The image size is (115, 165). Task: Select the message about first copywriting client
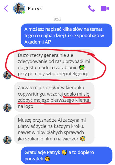coord(54,97)
